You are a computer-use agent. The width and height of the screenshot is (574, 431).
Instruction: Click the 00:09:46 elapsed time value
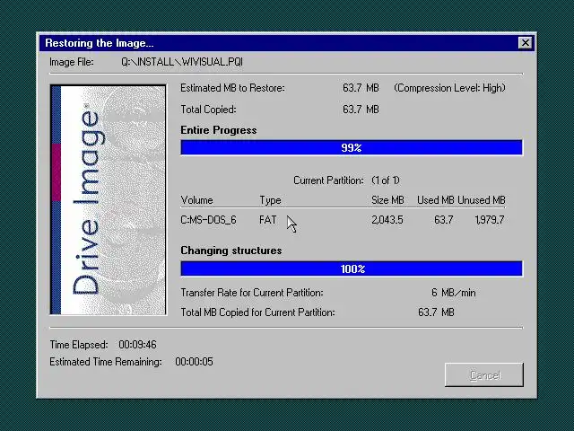[x=137, y=345]
